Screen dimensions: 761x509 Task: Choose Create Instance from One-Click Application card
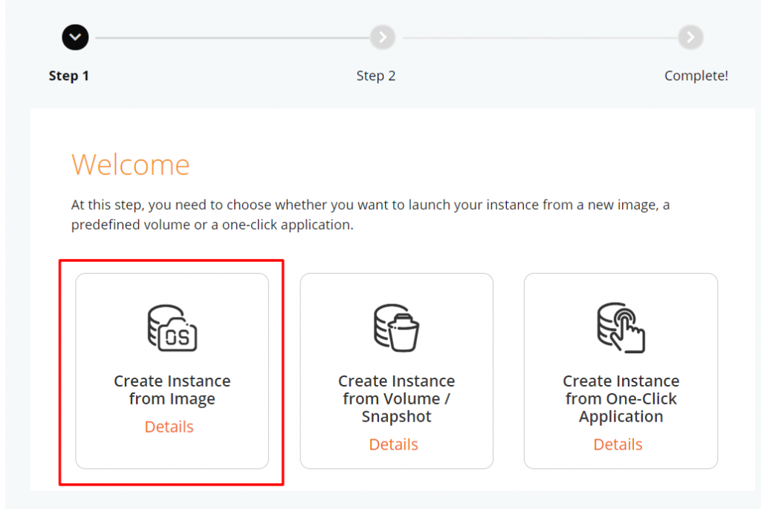click(621, 371)
